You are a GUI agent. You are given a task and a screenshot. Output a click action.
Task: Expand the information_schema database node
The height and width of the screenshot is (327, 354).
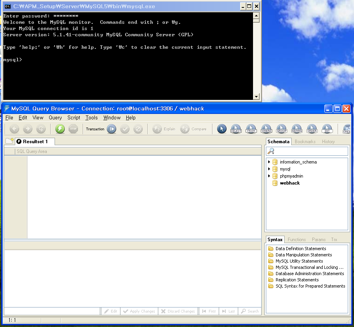pos(269,162)
